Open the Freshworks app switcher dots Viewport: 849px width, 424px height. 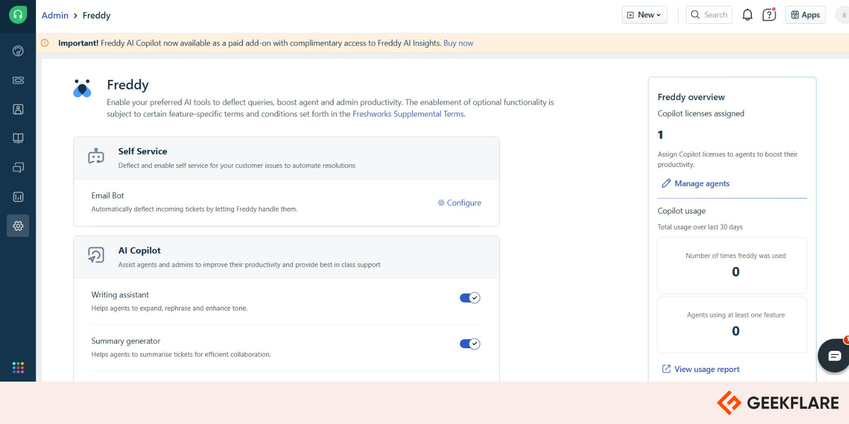click(18, 367)
